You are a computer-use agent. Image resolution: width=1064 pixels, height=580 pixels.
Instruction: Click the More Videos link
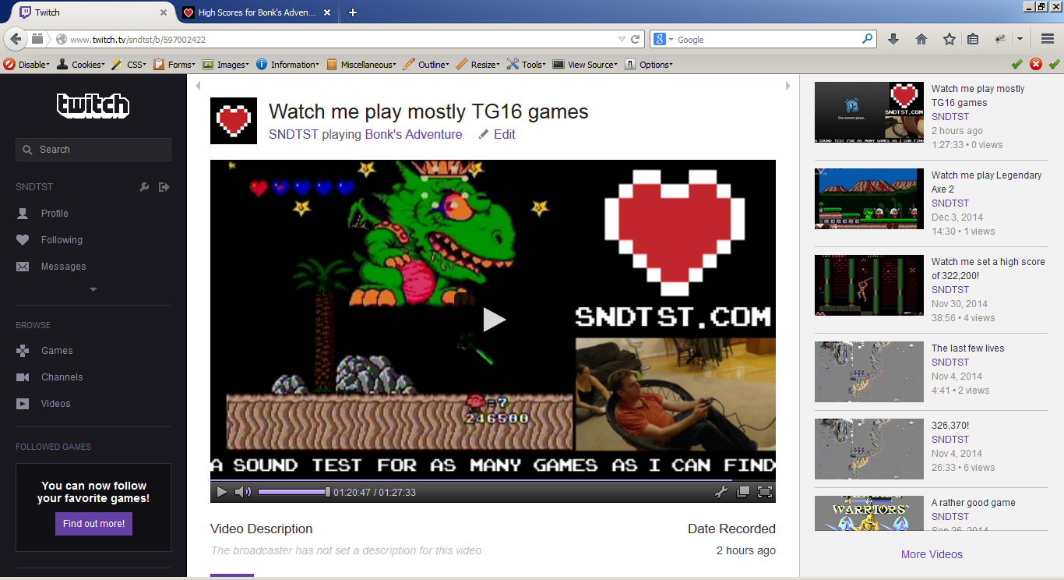point(932,554)
